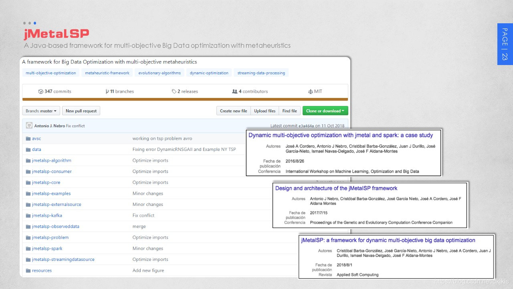The height and width of the screenshot is (289, 513).
Task: Click the Create new file button
Action: coord(234,111)
